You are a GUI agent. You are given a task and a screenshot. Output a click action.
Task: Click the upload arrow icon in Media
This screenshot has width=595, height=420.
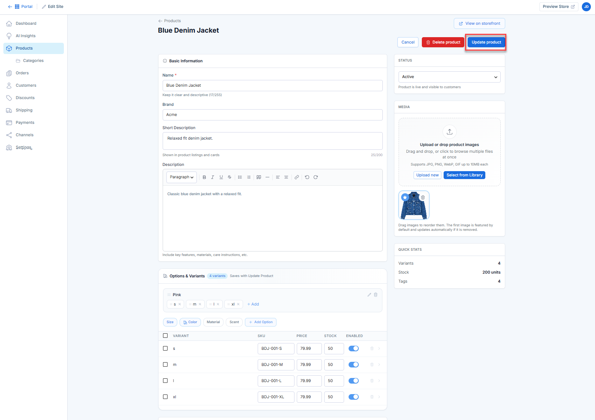(450, 132)
